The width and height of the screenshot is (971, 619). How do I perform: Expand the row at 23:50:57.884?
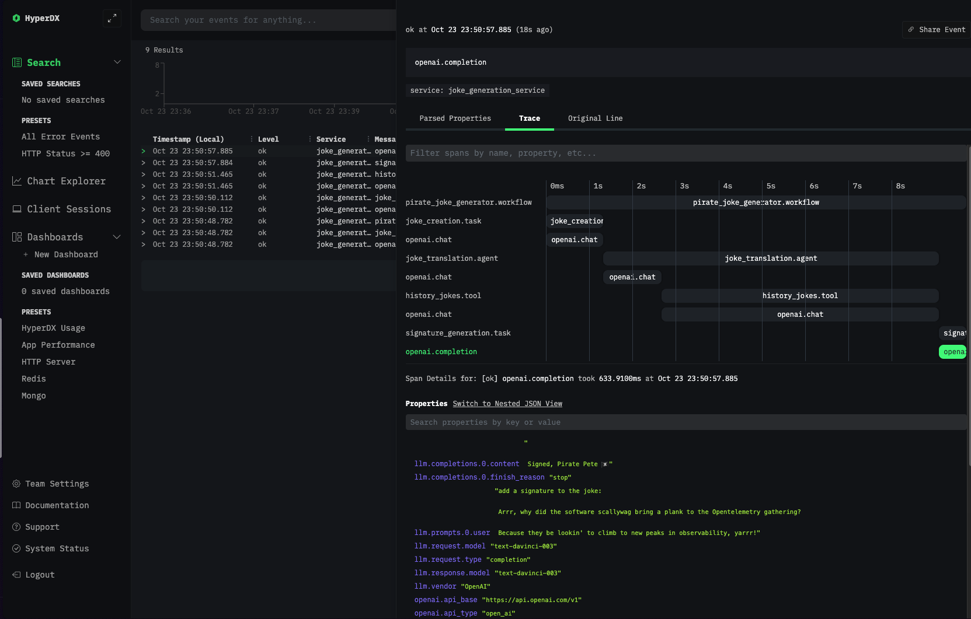(144, 163)
